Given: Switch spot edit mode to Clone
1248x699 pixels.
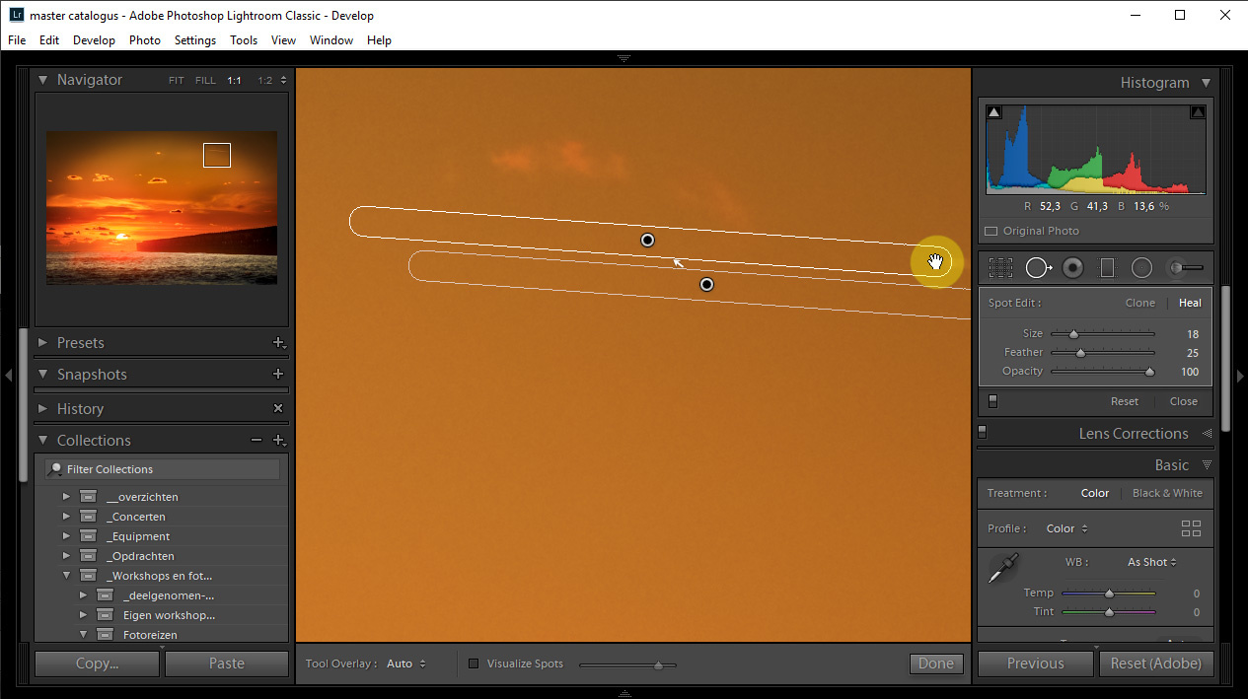Looking at the screenshot, I should (x=1139, y=303).
